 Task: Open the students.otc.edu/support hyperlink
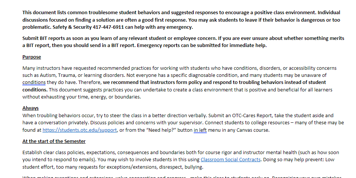coord(80,130)
